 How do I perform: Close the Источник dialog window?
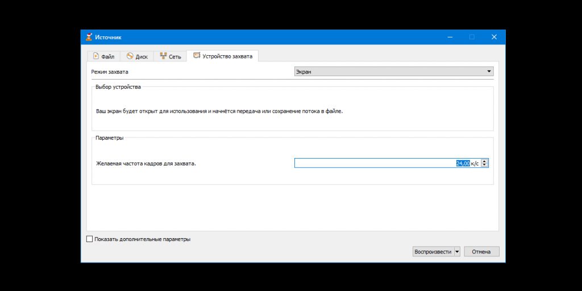tap(494, 37)
